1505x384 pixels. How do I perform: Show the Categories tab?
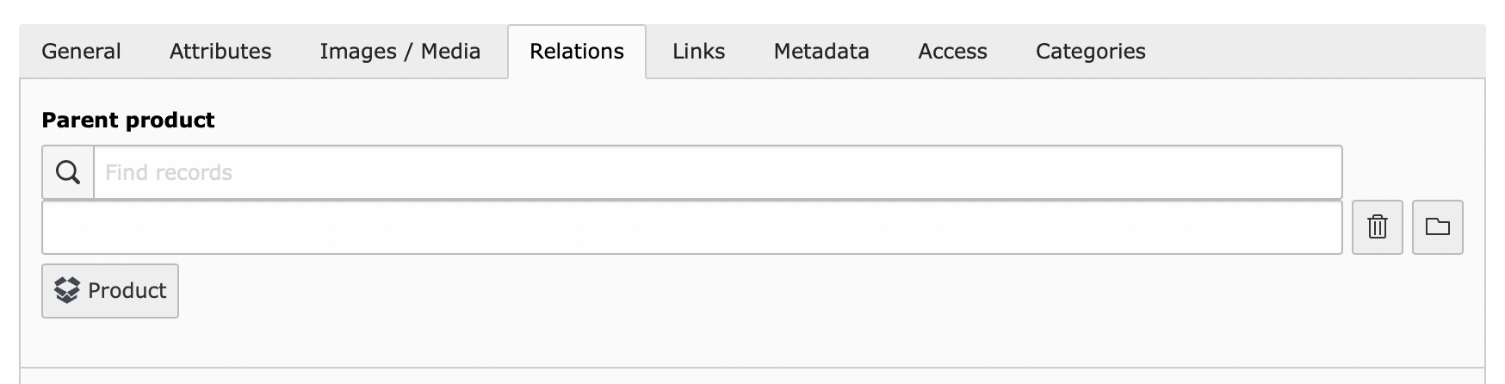1091,52
